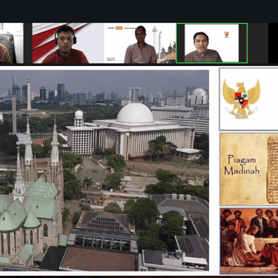Click the foot-washing painting at lower right
Screen dimensions: 278x278
pyautogui.click(x=249, y=241)
